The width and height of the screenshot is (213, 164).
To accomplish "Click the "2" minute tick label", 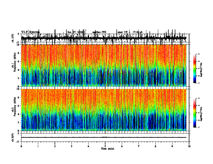I will [55, 146].
